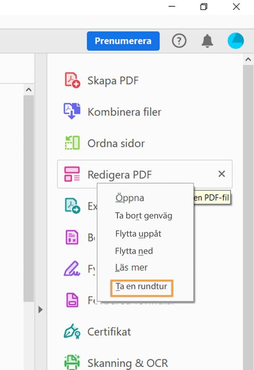Click the Kombinera filer icon
Image resolution: width=254 pixels, height=370 pixels.
72,111
